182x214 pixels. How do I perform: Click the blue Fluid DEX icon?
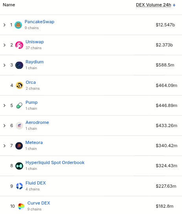(x=19, y=186)
